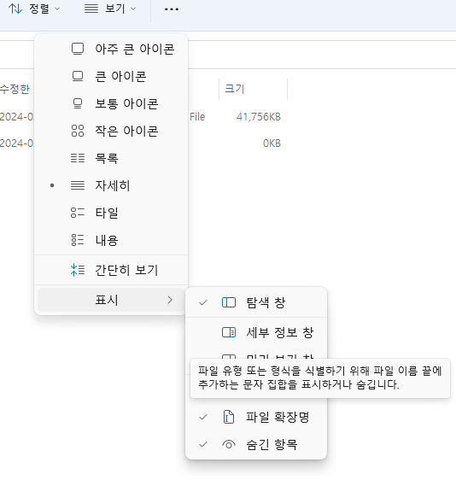Click the chevron arrow beside 표시
The width and height of the screenshot is (456, 480).
point(170,300)
